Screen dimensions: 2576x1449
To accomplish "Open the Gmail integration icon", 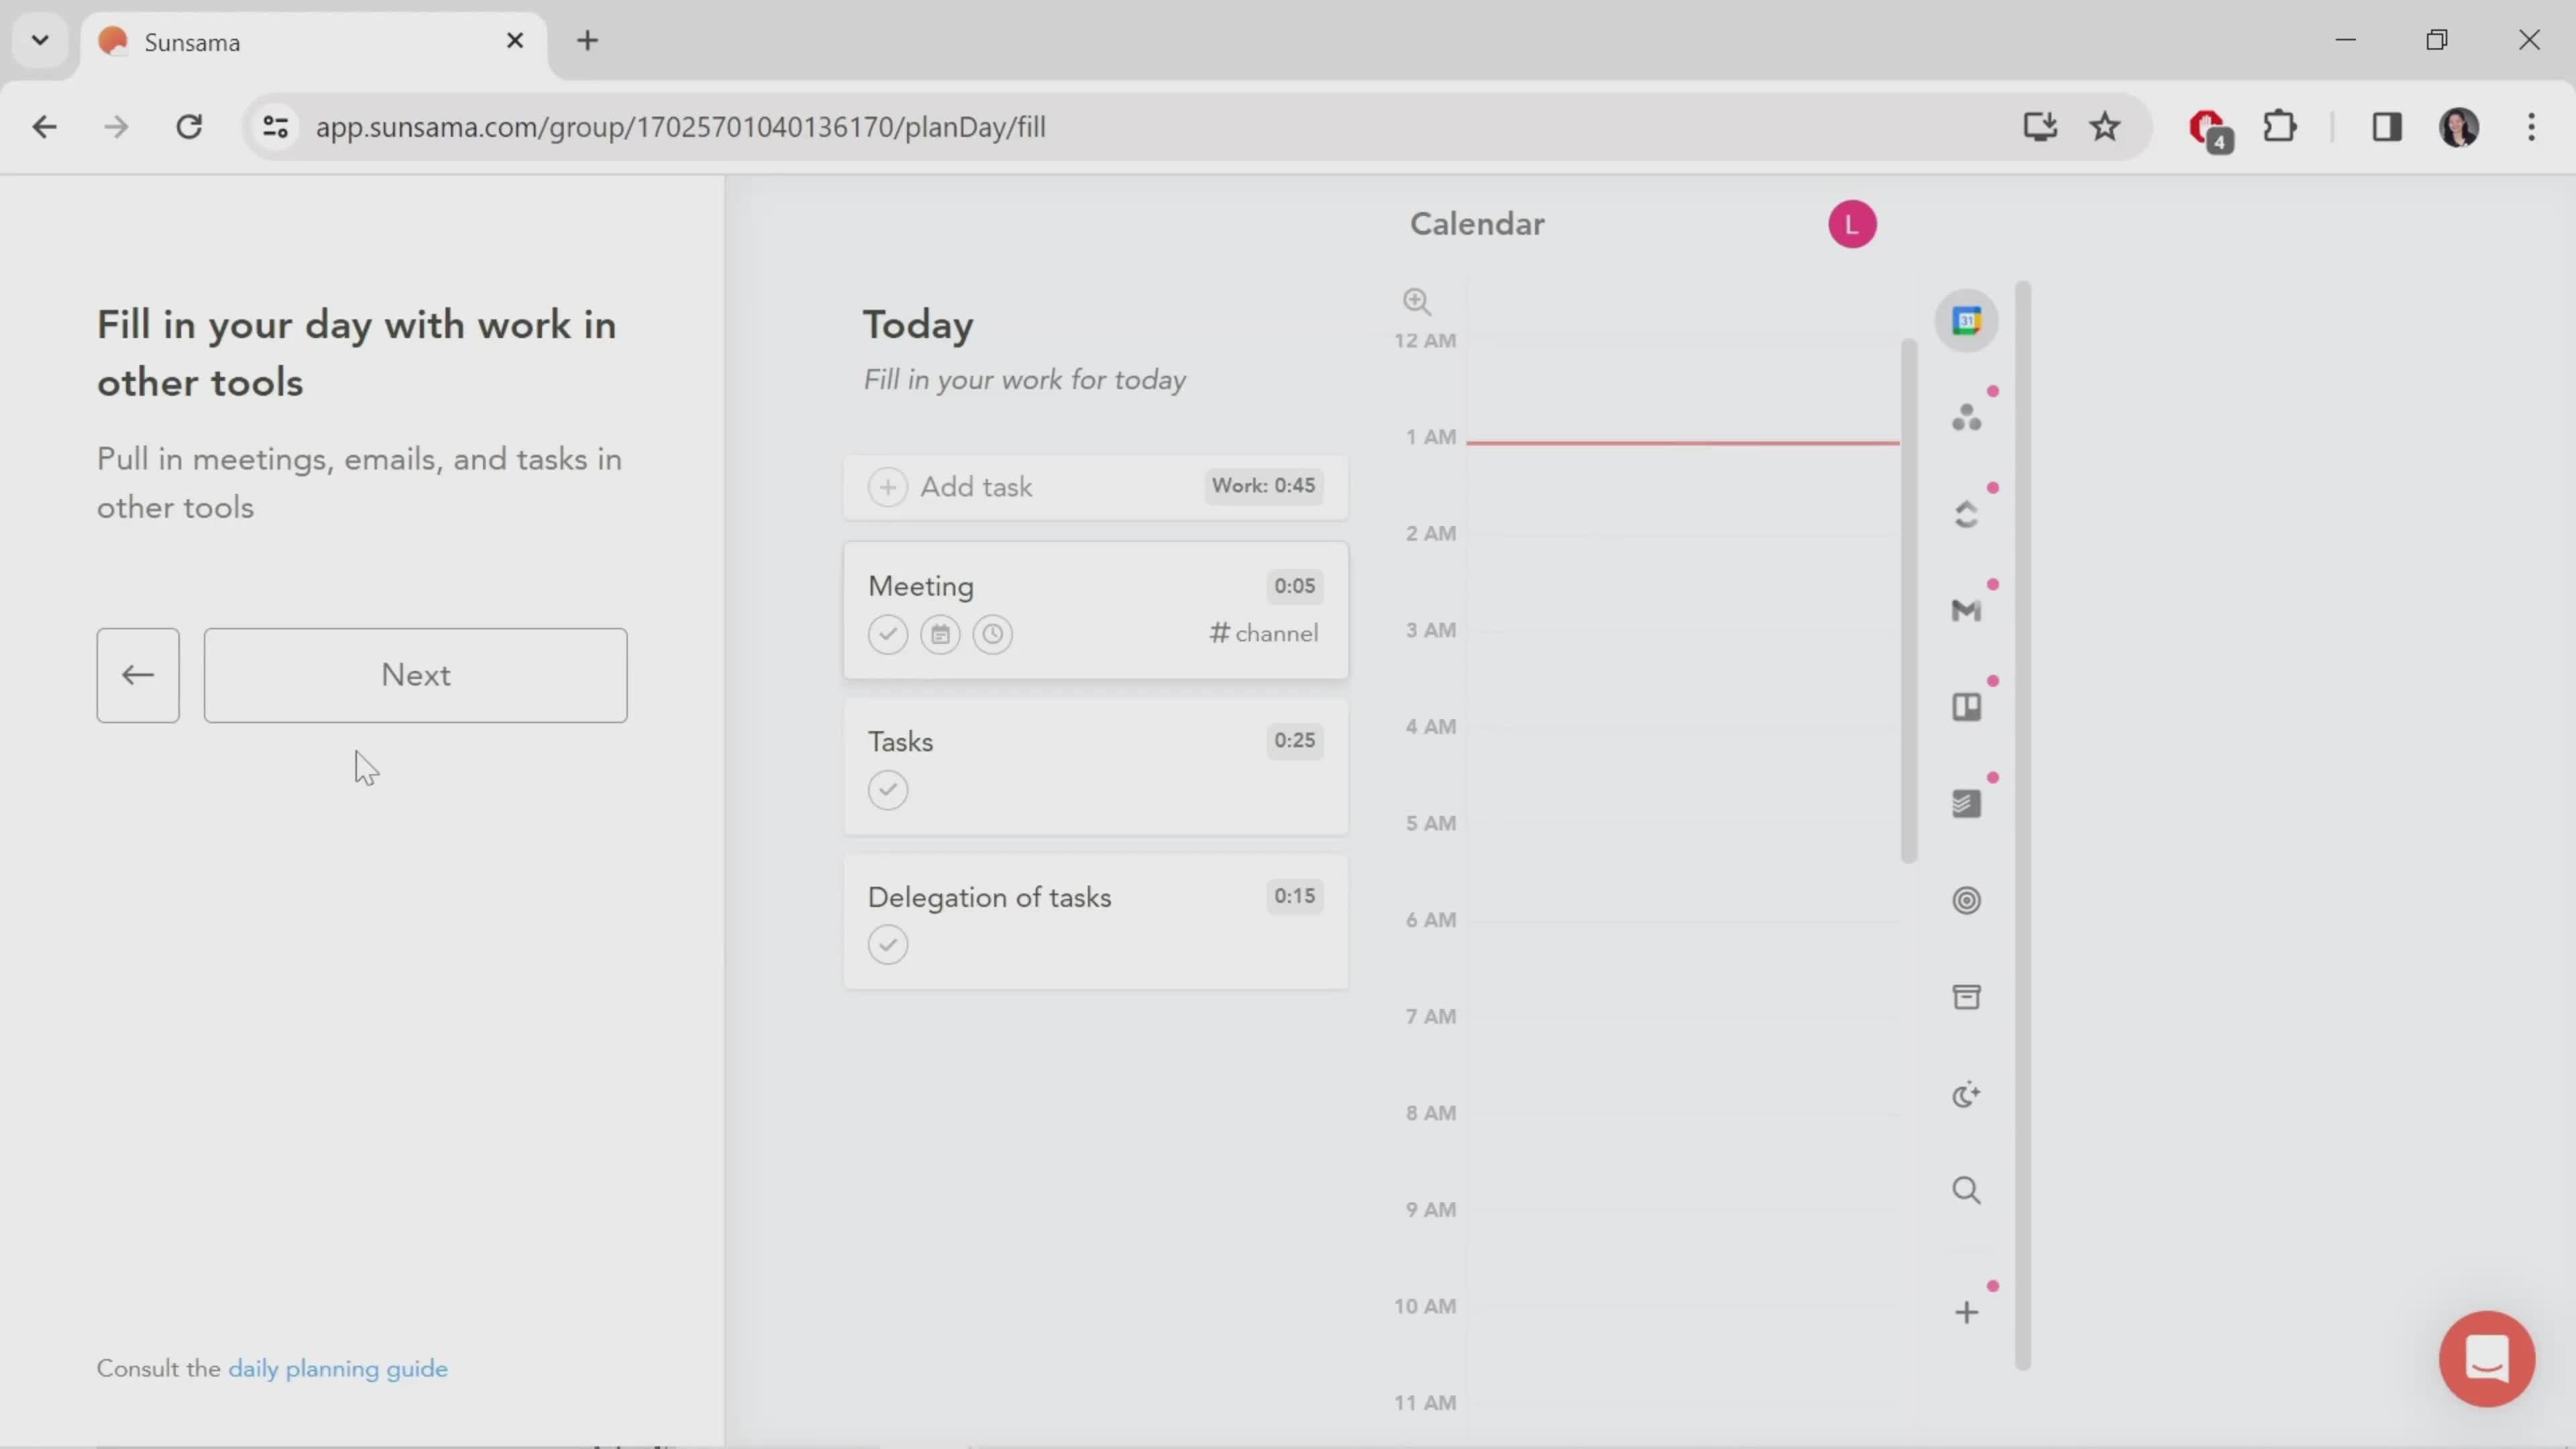I will [x=1966, y=610].
